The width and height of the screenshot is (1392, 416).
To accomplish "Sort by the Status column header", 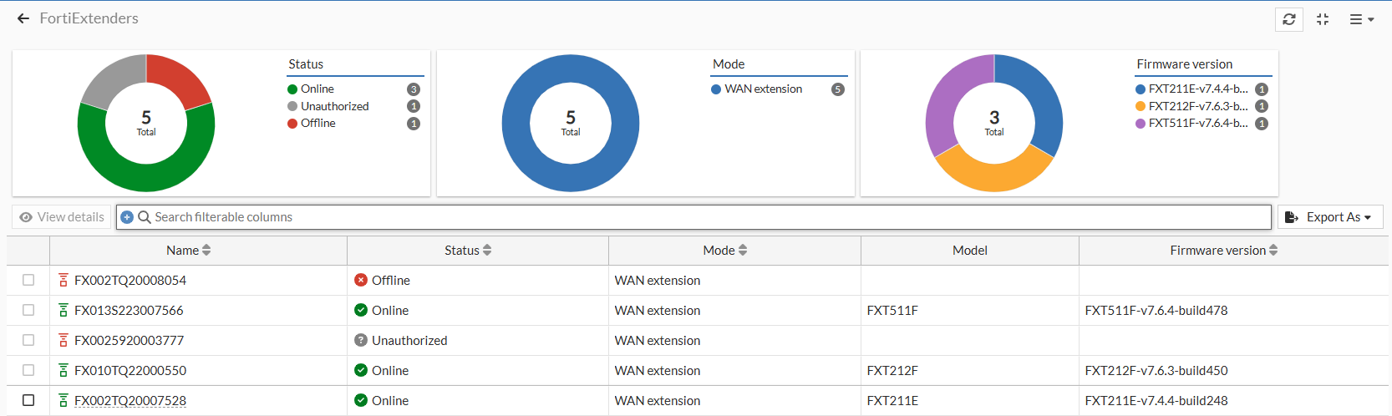I will 468,251.
